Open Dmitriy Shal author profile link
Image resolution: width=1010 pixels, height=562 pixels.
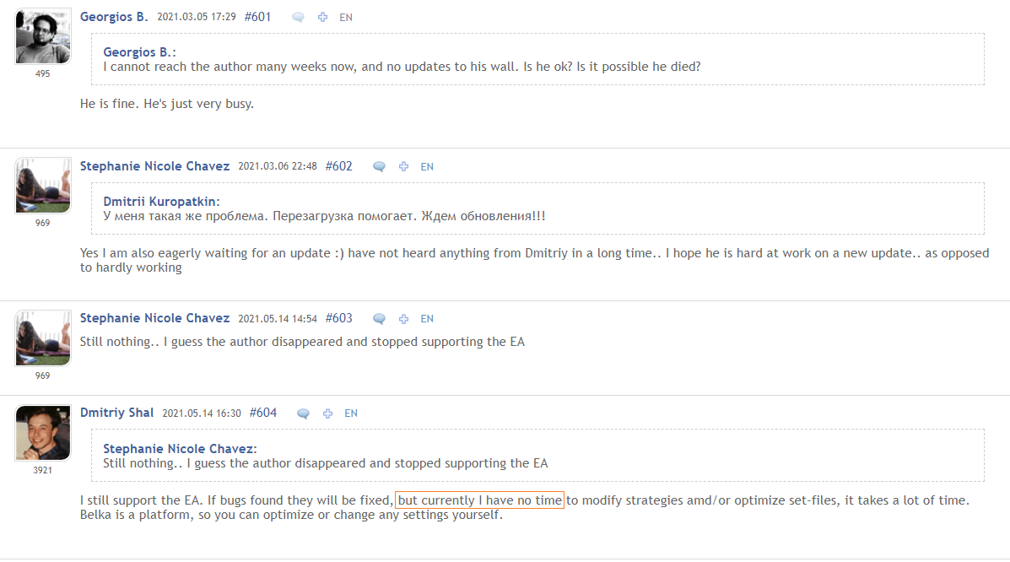point(116,413)
